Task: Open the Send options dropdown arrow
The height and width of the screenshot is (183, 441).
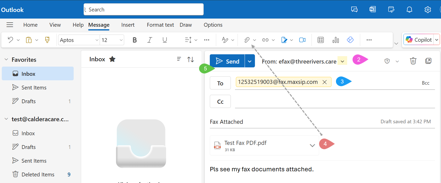Action: (250, 61)
